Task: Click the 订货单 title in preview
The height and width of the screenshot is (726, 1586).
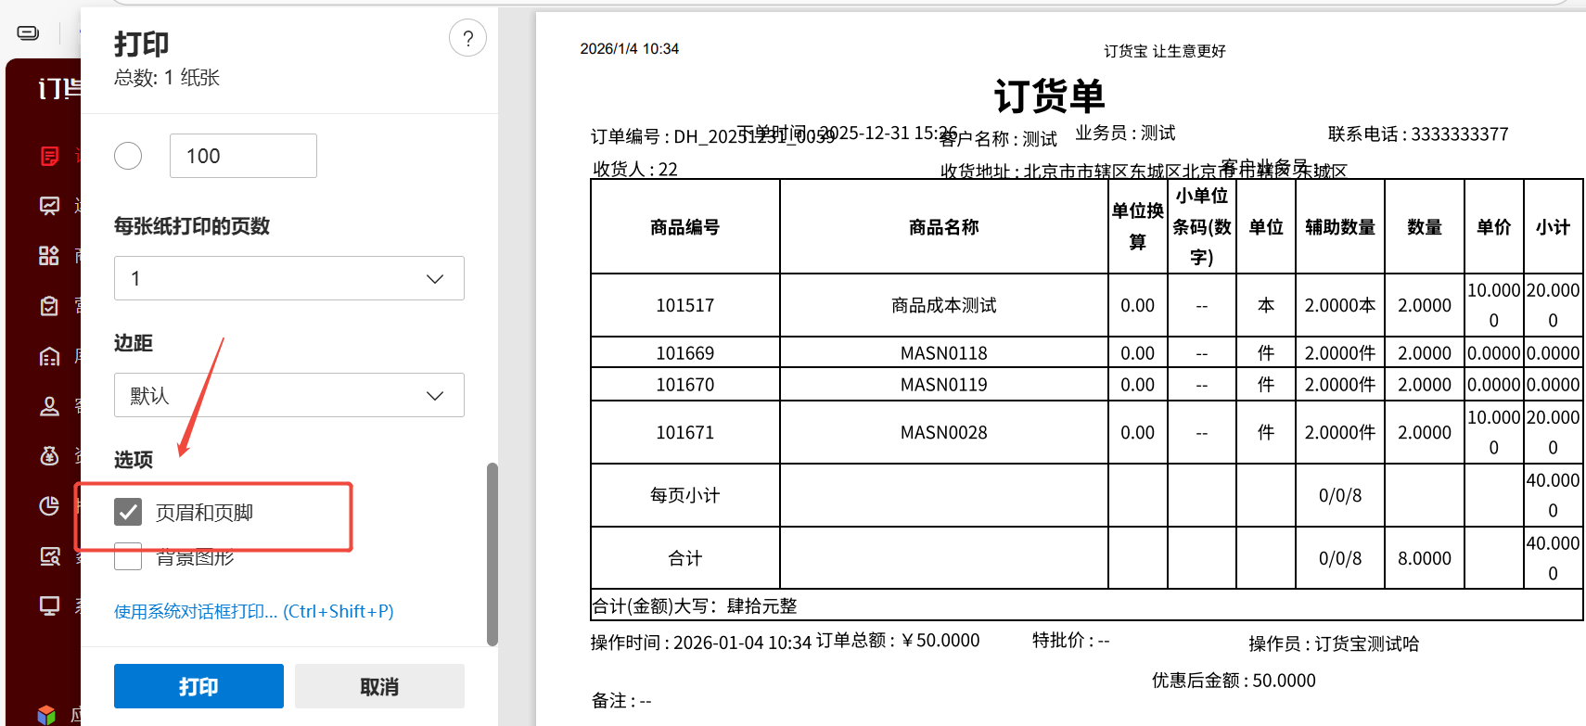Action: tap(1049, 96)
